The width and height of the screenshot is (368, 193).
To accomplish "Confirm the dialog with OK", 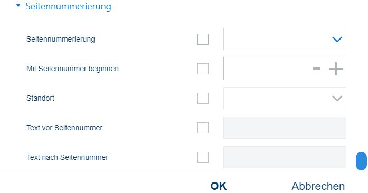I will [219, 186].
